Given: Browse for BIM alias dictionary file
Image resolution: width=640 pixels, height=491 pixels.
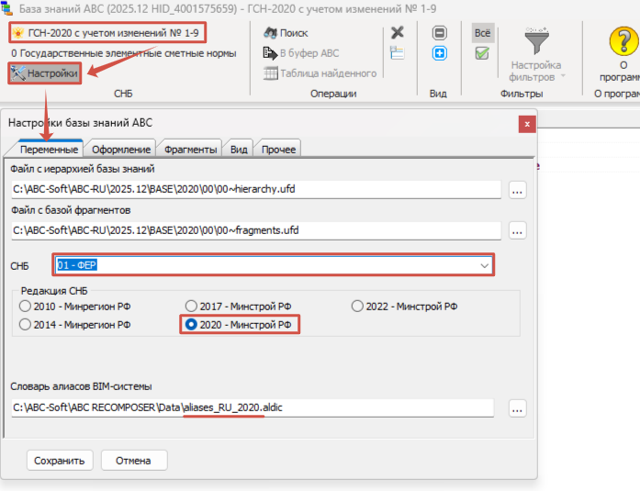Looking at the screenshot, I should pos(517,408).
